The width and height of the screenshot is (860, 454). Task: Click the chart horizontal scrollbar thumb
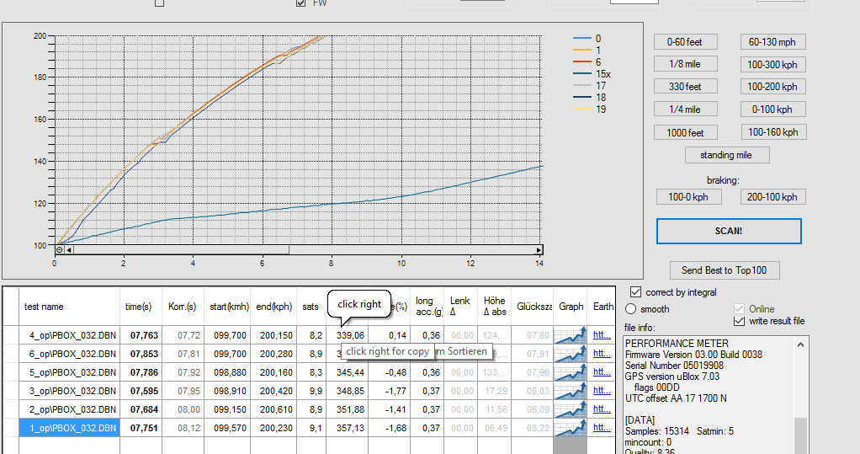181,250
